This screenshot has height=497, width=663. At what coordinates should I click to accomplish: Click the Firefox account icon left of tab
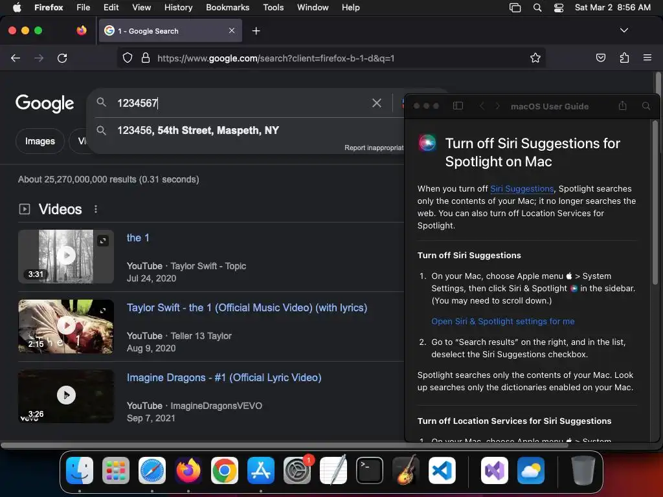coord(82,30)
